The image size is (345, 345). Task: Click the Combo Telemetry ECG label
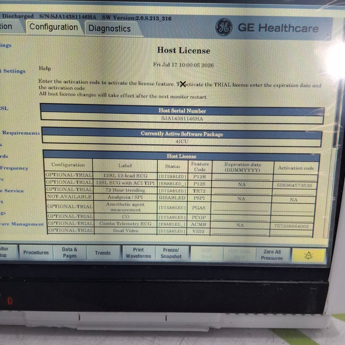pos(125,224)
